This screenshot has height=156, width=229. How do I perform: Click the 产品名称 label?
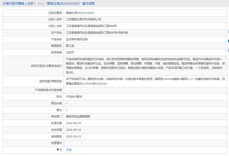click(x=56, y=39)
